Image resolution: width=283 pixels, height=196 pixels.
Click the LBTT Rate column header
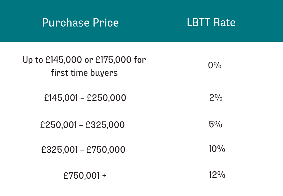(x=211, y=22)
